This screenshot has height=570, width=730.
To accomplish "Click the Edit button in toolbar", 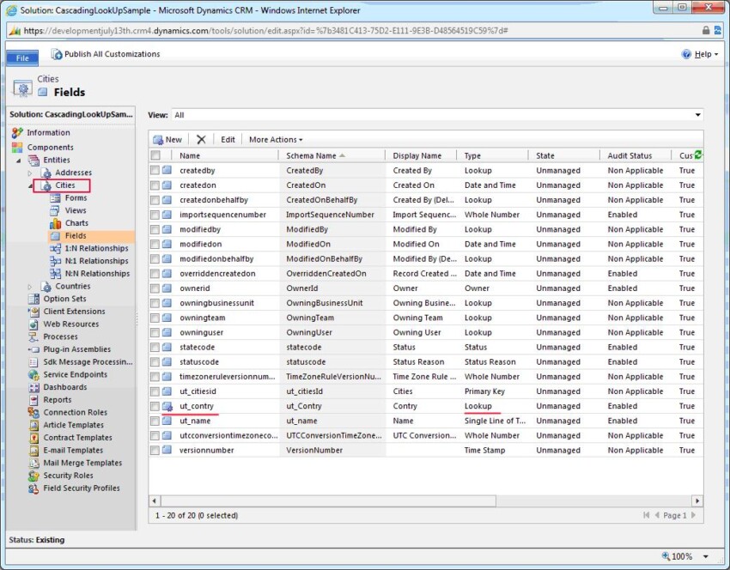I will (x=228, y=139).
